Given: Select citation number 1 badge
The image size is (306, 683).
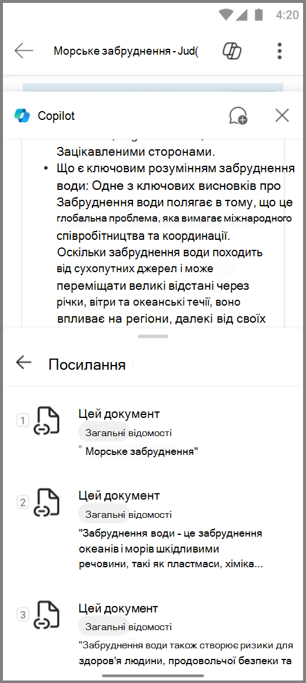Looking at the screenshot, I should (23, 421).
